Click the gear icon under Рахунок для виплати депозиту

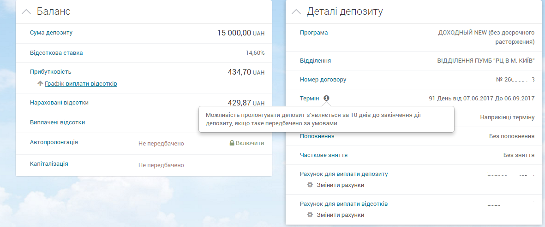(x=310, y=185)
